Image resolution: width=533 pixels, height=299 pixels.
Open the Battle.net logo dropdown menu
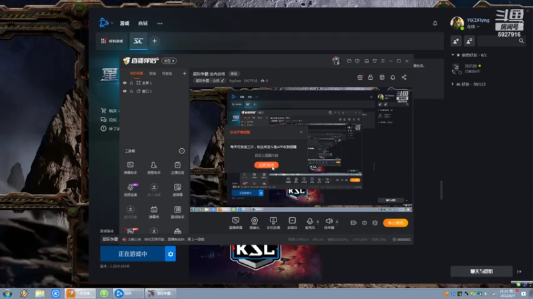click(x=106, y=23)
